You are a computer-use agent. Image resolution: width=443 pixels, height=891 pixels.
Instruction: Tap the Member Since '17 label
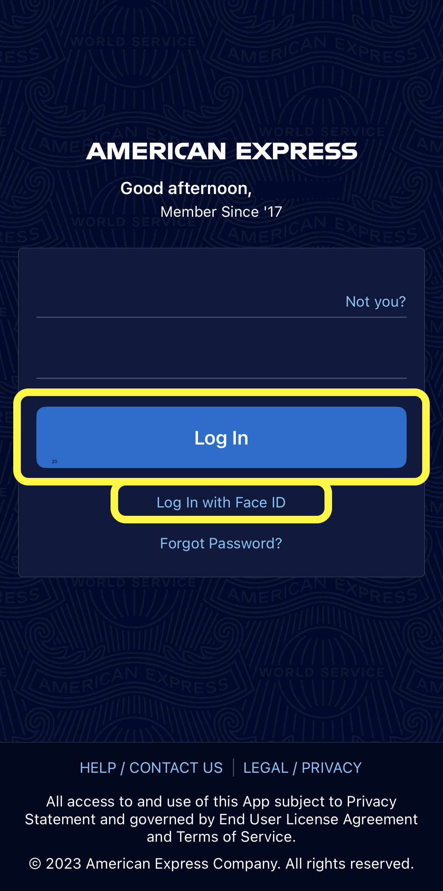pos(221,212)
